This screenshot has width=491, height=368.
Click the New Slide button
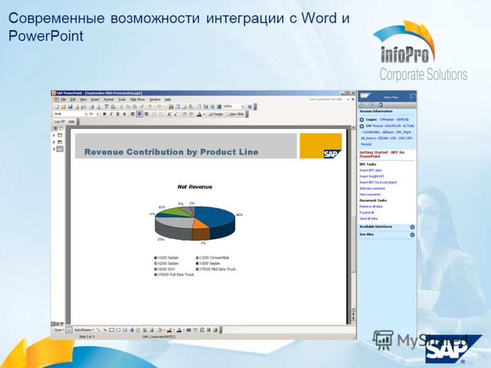(234, 114)
